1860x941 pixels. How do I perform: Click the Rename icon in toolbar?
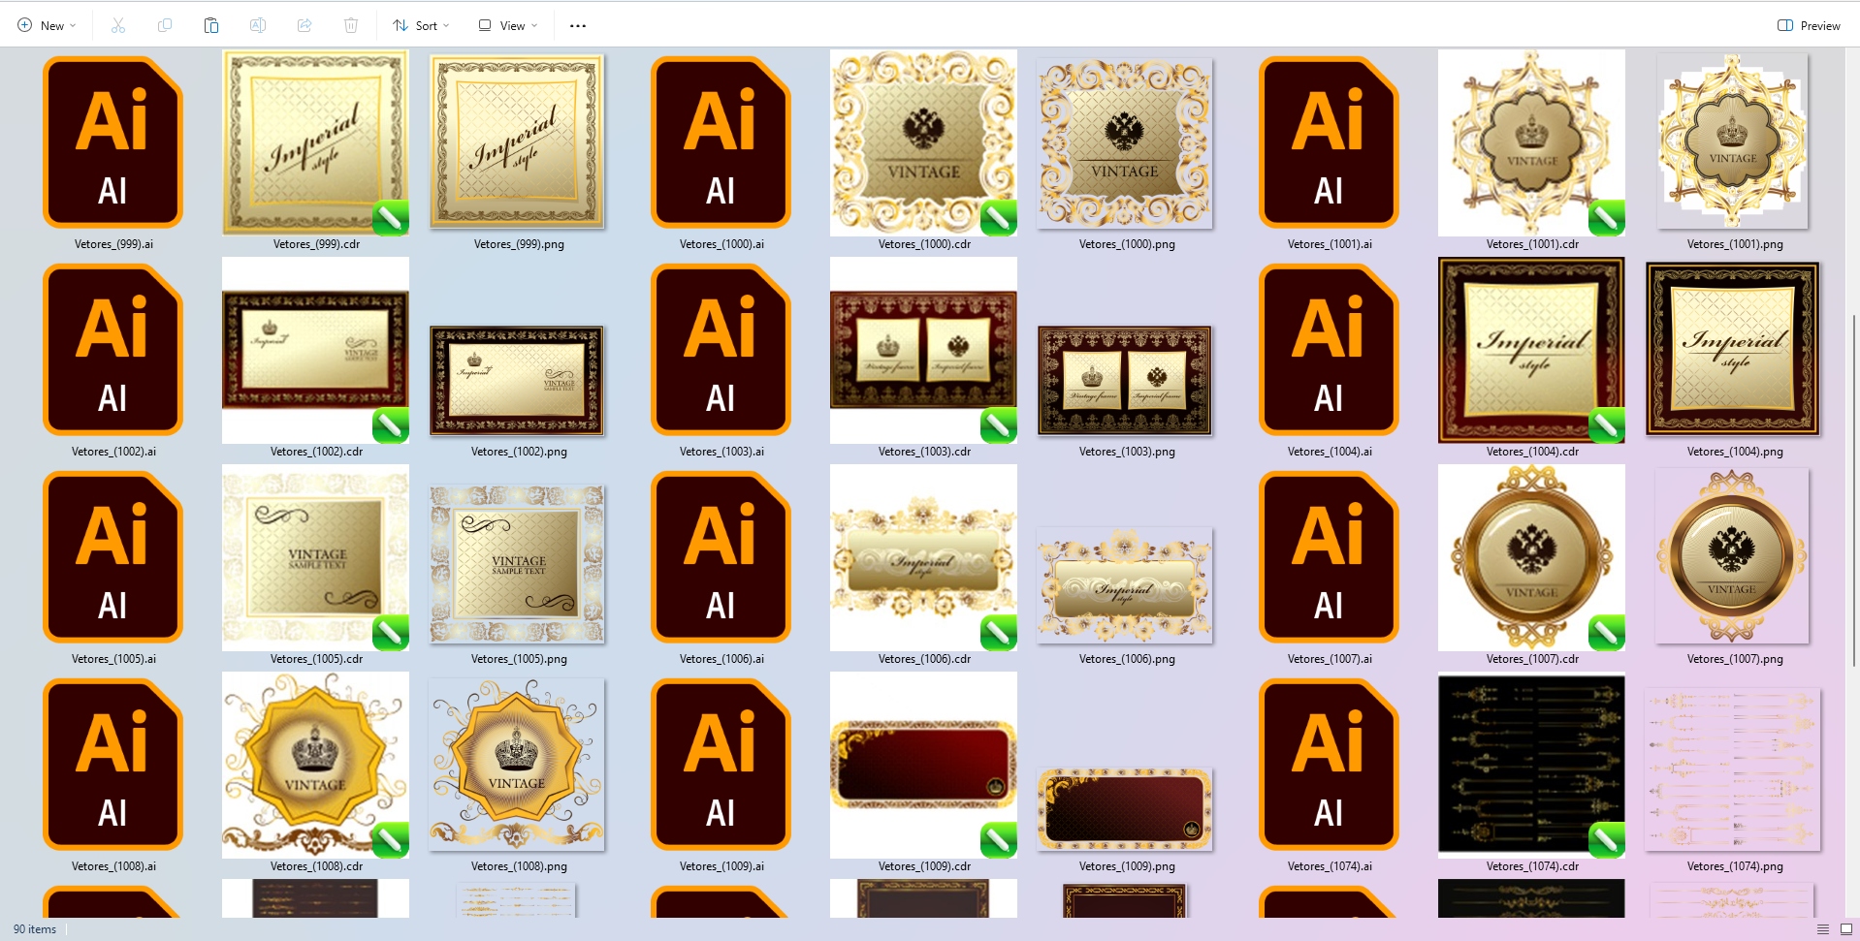(258, 26)
